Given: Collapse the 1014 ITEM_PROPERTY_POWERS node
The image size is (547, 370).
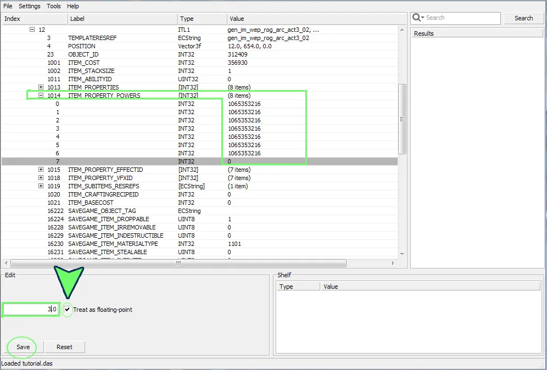Looking at the screenshot, I should (x=41, y=96).
